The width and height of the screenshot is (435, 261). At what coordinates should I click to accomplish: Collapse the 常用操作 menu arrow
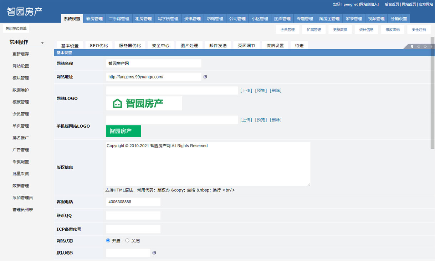tap(42, 43)
